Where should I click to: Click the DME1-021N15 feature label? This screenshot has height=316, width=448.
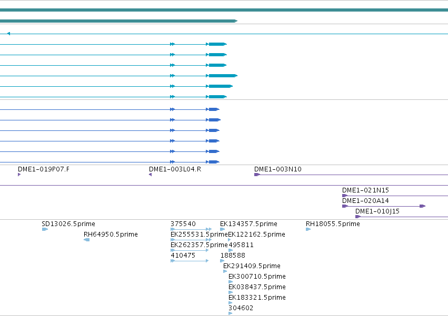click(x=365, y=190)
